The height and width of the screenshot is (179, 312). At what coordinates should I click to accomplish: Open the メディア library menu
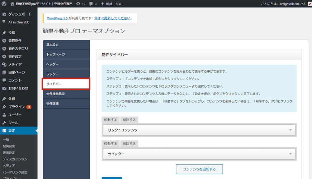pos(15,64)
